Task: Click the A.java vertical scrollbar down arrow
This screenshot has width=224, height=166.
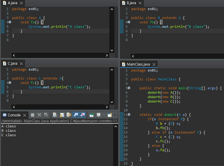Action: click(x=112, y=51)
